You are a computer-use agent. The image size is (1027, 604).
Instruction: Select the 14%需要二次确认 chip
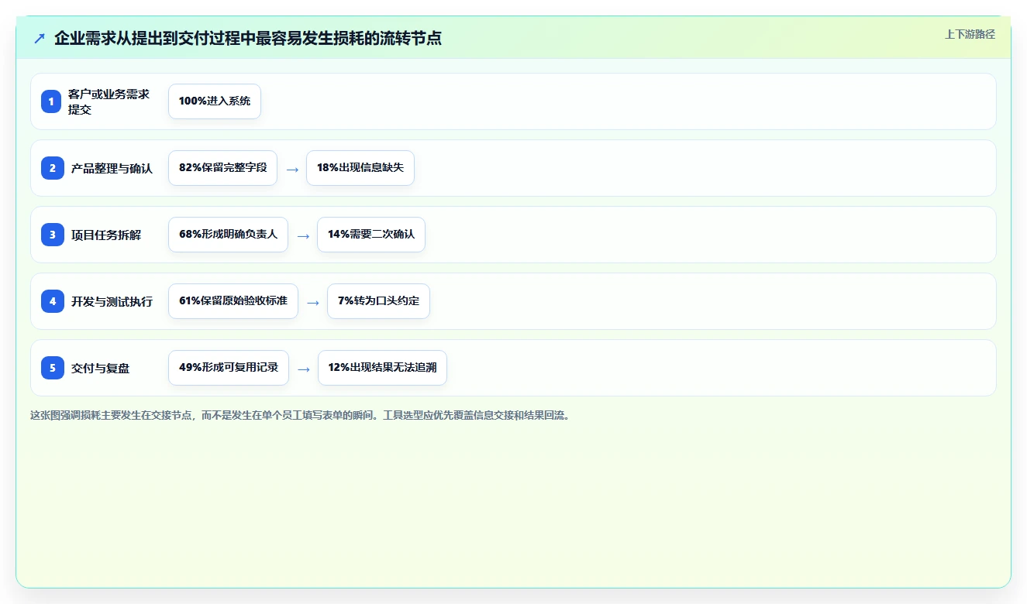pyautogui.click(x=371, y=235)
